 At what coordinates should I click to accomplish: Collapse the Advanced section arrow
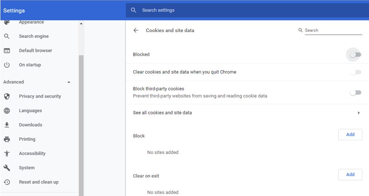tap(69, 82)
